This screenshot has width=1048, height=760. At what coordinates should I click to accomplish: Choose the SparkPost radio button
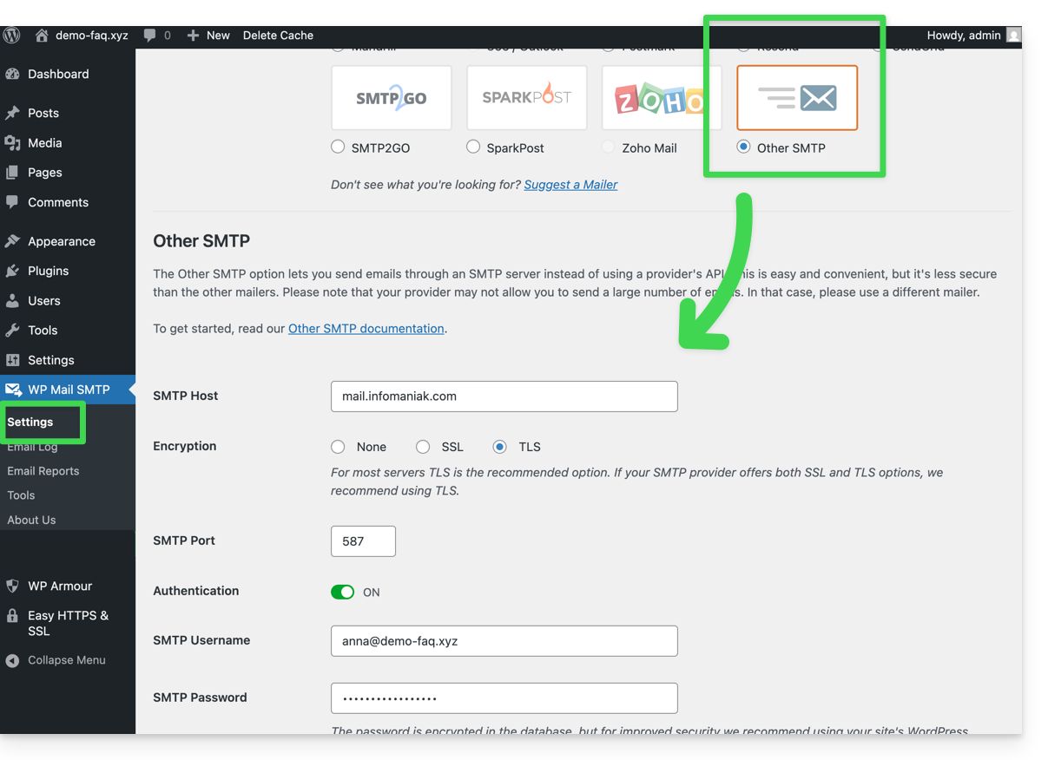(473, 147)
